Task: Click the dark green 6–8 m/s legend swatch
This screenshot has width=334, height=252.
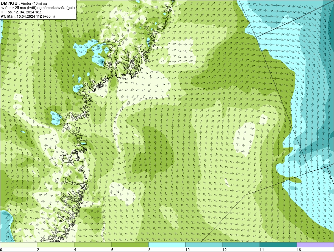Action: (130, 245)
